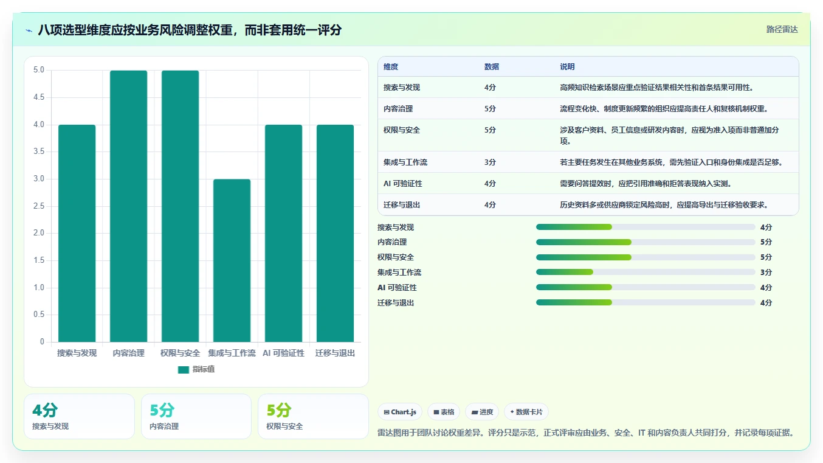The height and width of the screenshot is (463, 823).
Task: Select the AI 可验证性 bar in the chart
Action: pos(284,233)
